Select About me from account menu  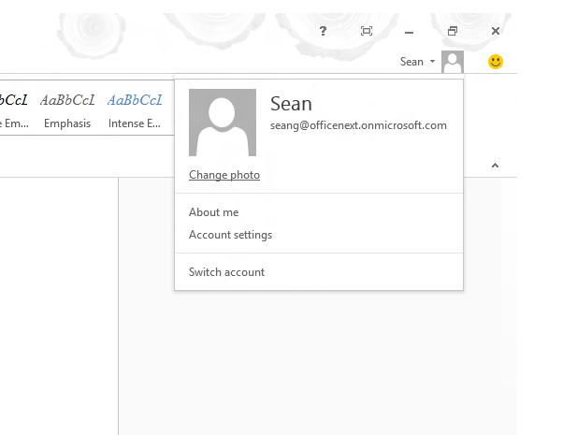[x=213, y=212]
